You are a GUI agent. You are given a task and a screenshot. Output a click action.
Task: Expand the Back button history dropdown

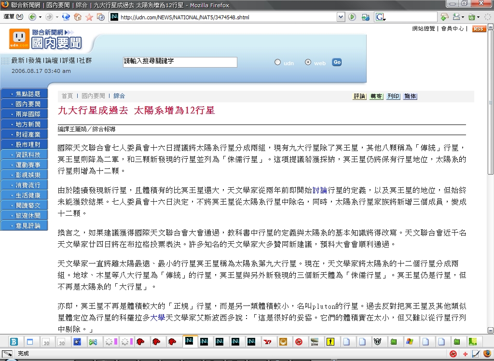40,17
